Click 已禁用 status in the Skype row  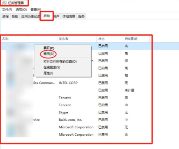tap(103, 112)
